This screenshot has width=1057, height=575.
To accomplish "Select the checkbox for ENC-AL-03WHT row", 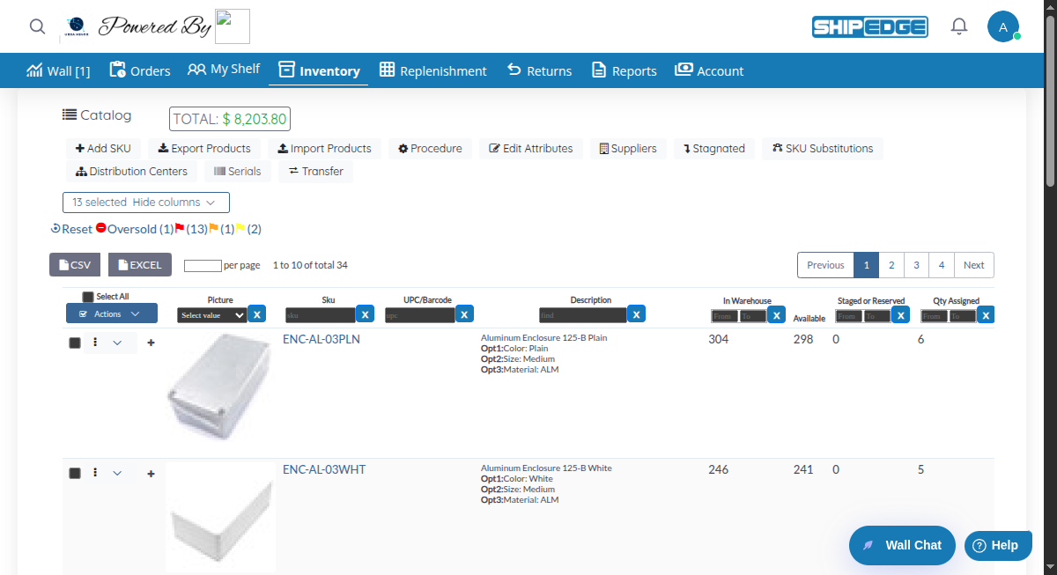I will 75,473.
